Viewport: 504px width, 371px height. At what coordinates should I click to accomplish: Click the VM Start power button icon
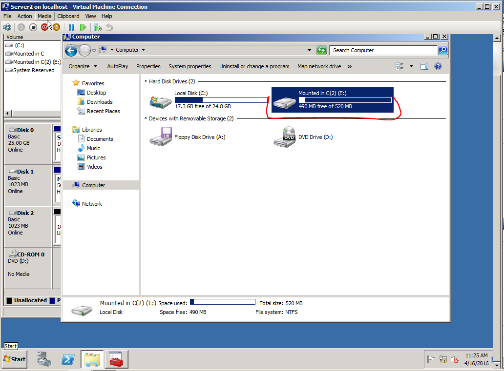pyautogui.click(x=21, y=27)
